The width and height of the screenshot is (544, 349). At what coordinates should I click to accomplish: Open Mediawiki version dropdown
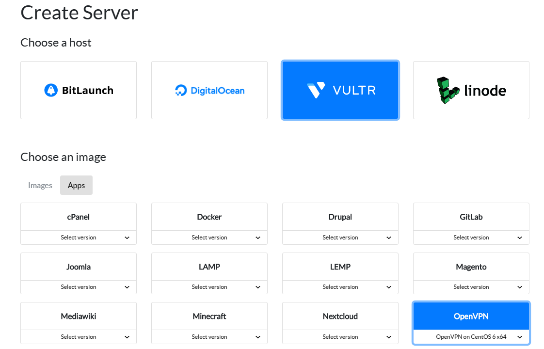click(79, 337)
